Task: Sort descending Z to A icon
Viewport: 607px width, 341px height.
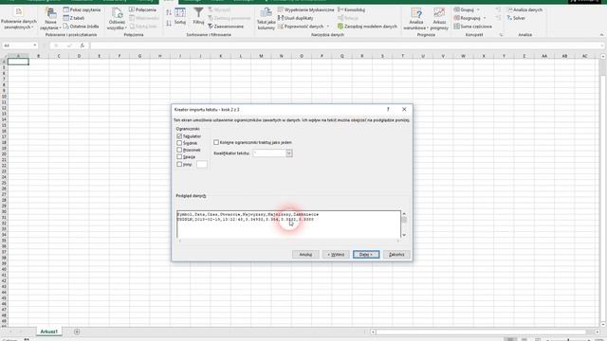Action: [169, 24]
